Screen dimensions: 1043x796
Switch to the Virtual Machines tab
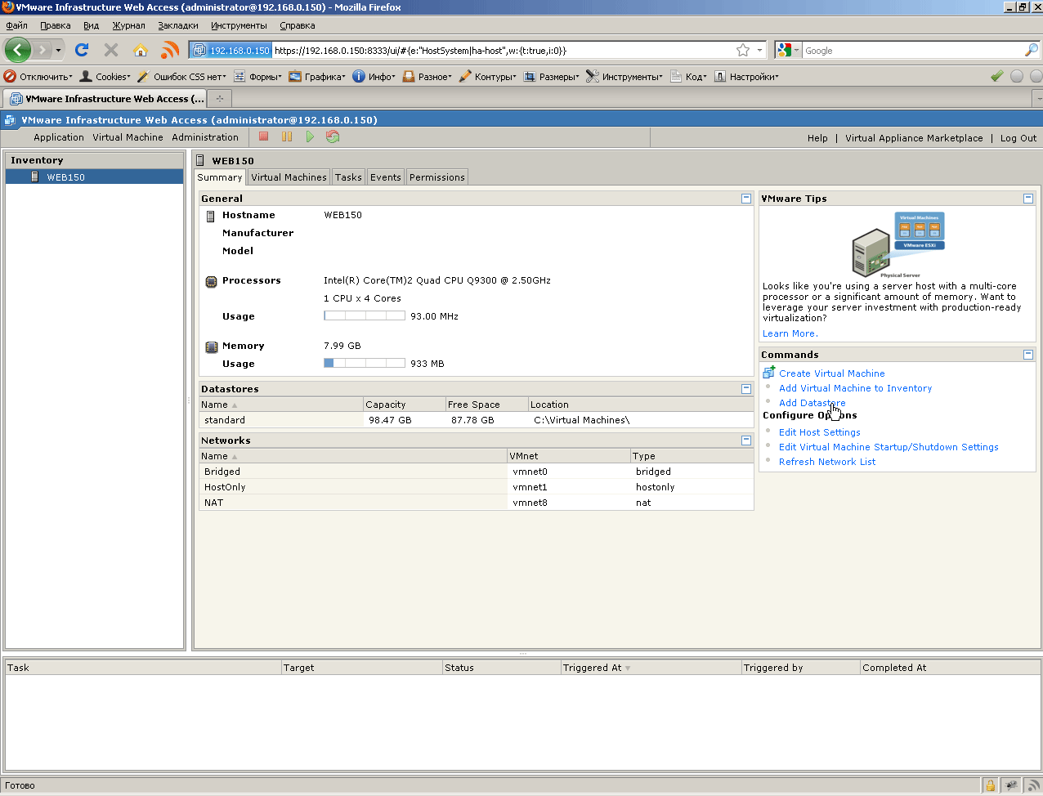click(289, 177)
